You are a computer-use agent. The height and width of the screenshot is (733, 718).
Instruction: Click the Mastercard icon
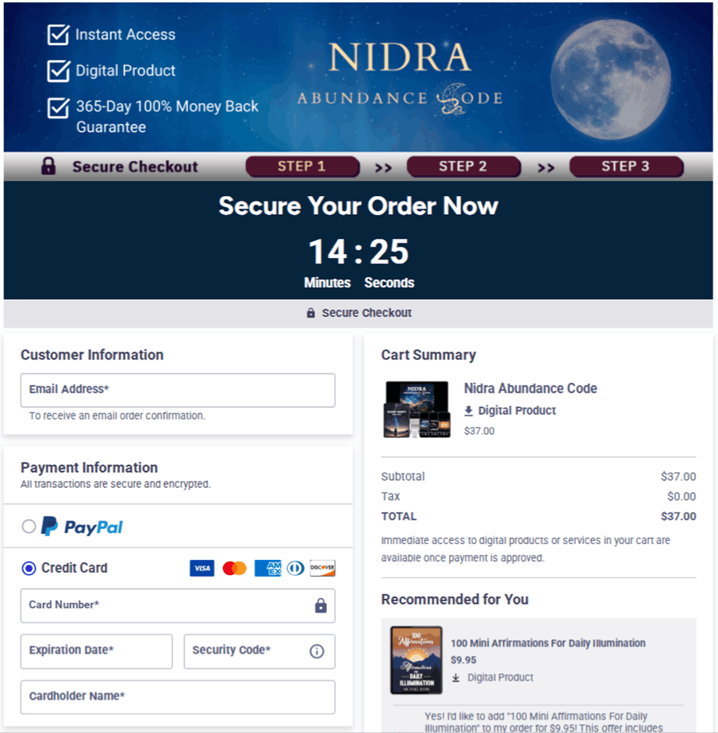pos(234,568)
